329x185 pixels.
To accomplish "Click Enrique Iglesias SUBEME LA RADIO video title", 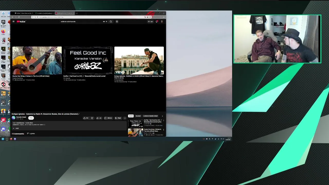I will (x=139, y=77).
